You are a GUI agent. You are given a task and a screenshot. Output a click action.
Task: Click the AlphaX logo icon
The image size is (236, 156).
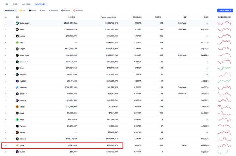(17, 139)
